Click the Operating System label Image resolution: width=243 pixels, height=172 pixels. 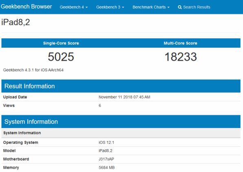click(x=21, y=143)
